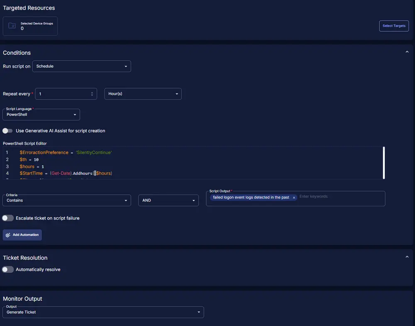Open the Criteria Contains dropdown
415x326 pixels.
point(67,201)
